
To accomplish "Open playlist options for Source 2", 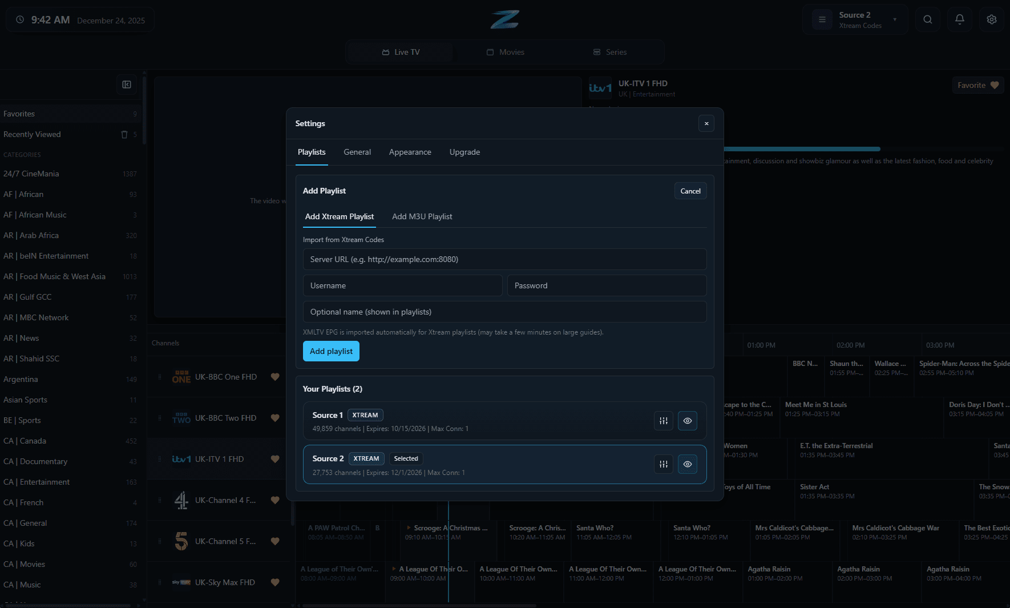I will [x=663, y=464].
